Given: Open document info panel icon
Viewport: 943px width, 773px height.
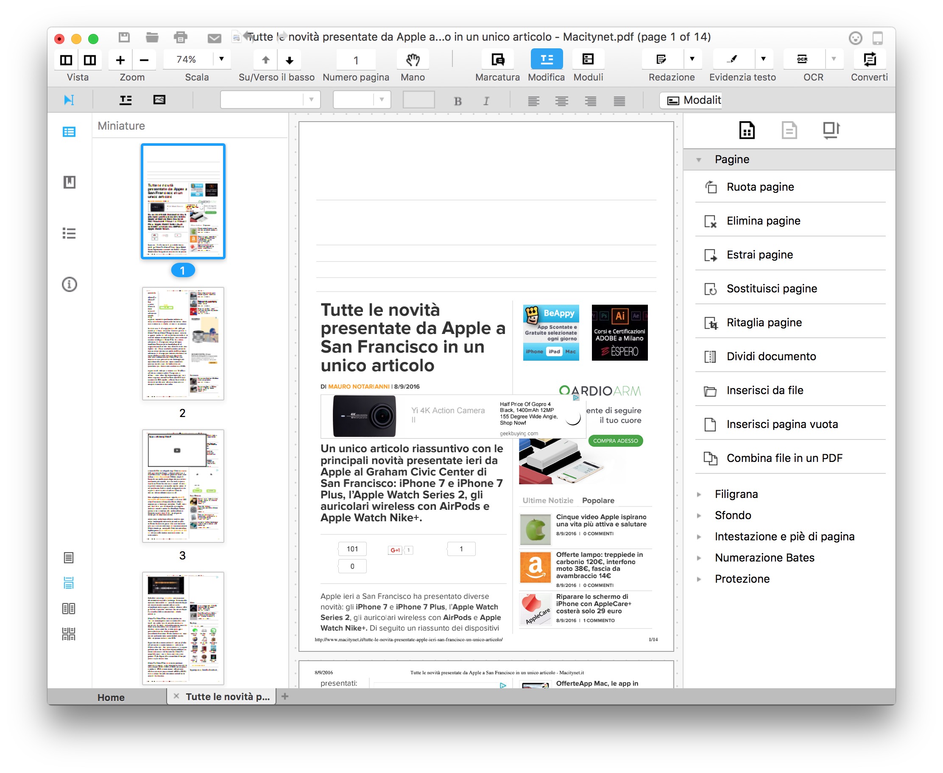Looking at the screenshot, I should click(x=69, y=284).
